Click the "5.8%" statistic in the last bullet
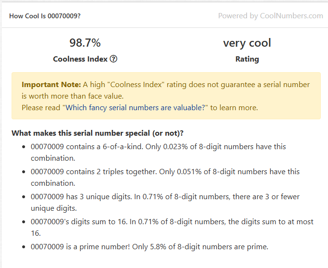 (x=158, y=247)
